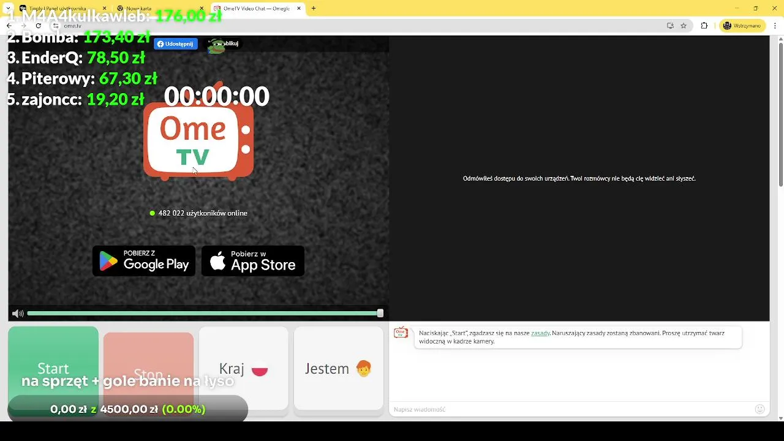Mute audio with the speaker icon
The width and height of the screenshot is (784, 441).
[18, 314]
